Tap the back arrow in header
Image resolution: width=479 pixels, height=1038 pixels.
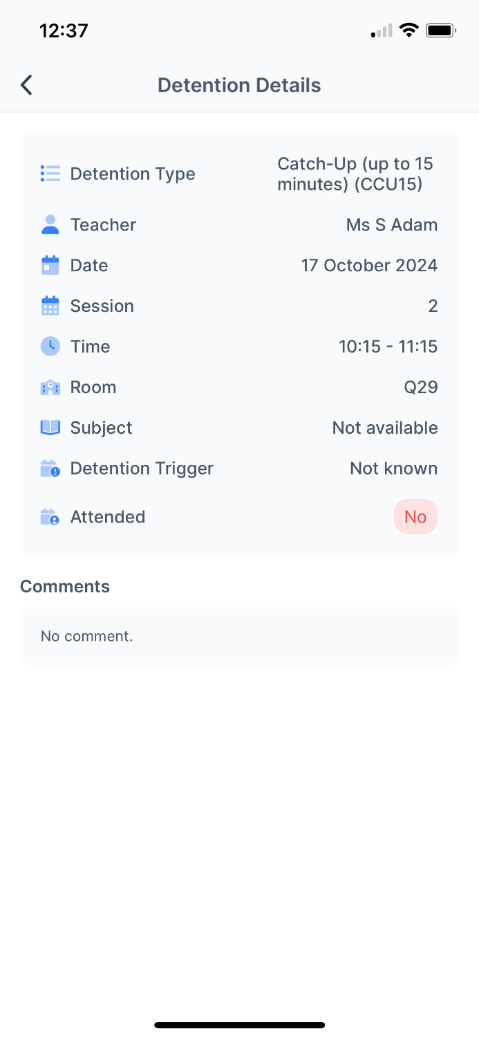[26, 85]
